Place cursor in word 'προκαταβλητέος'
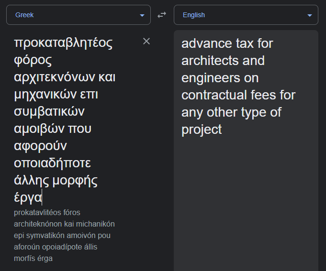This screenshot has width=326, height=271. (x=63, y=43)
